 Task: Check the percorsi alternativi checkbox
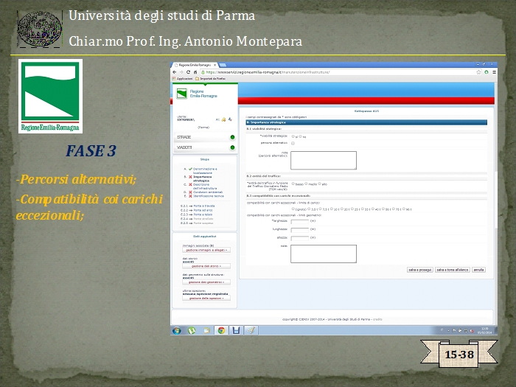tap(293, 143)
